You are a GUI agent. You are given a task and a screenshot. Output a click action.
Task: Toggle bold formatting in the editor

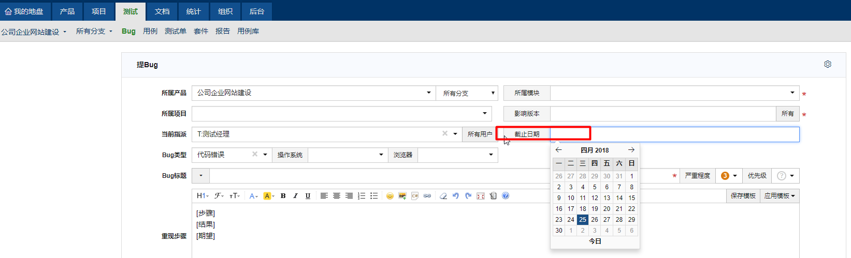point(283,196)
